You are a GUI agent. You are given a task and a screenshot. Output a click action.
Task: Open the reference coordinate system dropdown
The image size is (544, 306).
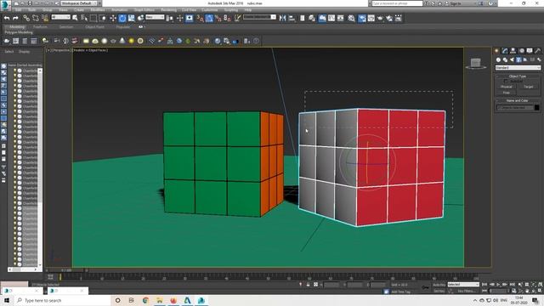point(155,17)
